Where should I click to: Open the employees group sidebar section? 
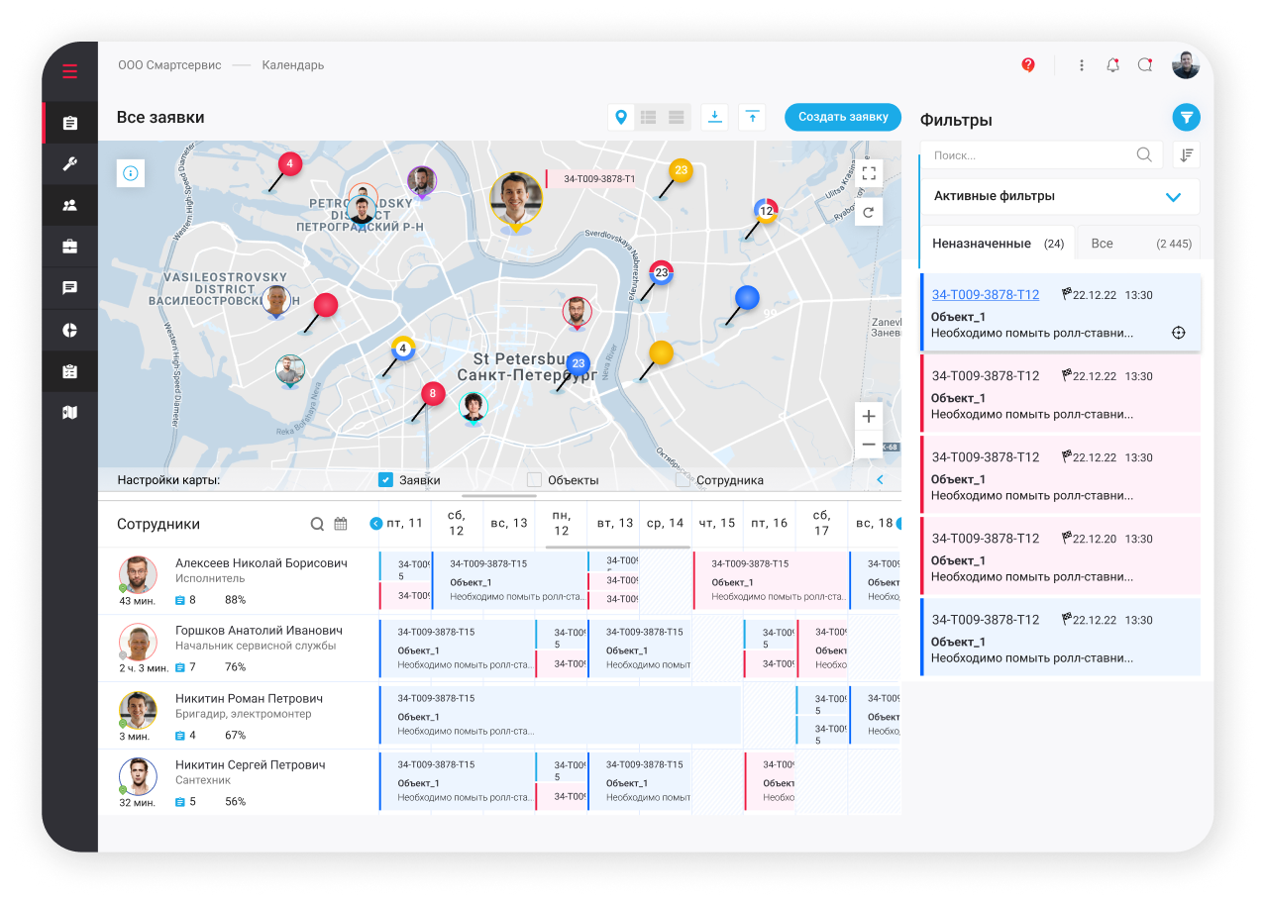click(69, 206)
